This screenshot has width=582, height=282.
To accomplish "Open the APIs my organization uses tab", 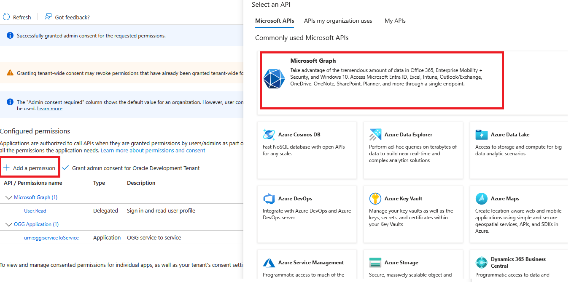I will (x=338, y=21).
